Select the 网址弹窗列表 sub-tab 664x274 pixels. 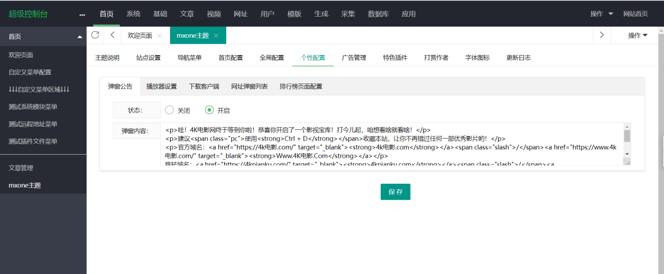pos(250,87)
